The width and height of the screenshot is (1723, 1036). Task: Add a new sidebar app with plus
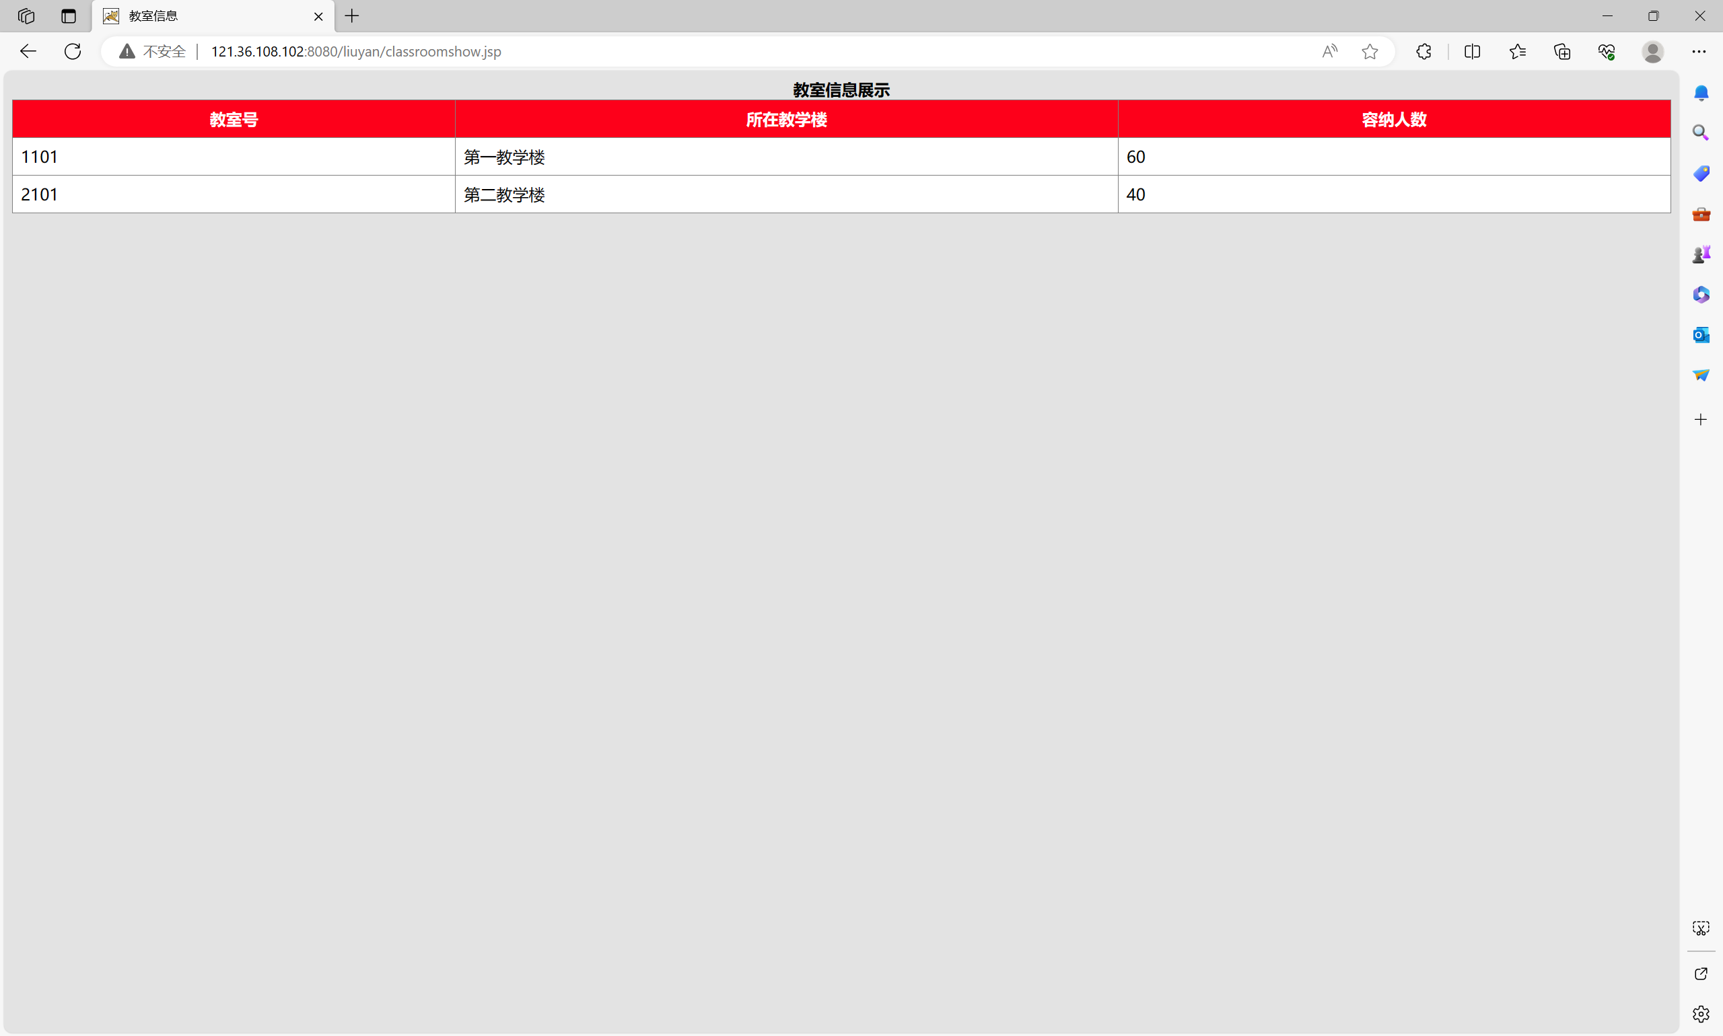coord(1701,420)
